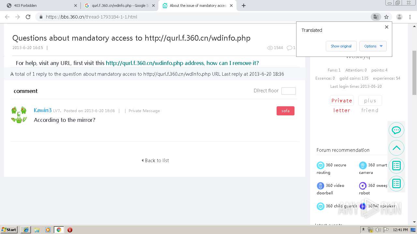Switch to the qurl.f.360.cn Google Search tab

coord(119,6)
